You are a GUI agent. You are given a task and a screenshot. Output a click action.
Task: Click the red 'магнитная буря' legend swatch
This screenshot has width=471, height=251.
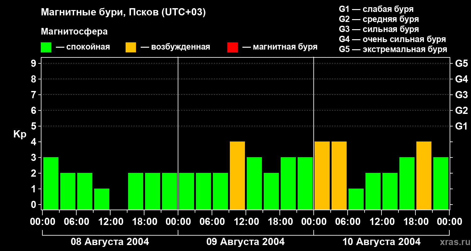(x=232, y=47)
